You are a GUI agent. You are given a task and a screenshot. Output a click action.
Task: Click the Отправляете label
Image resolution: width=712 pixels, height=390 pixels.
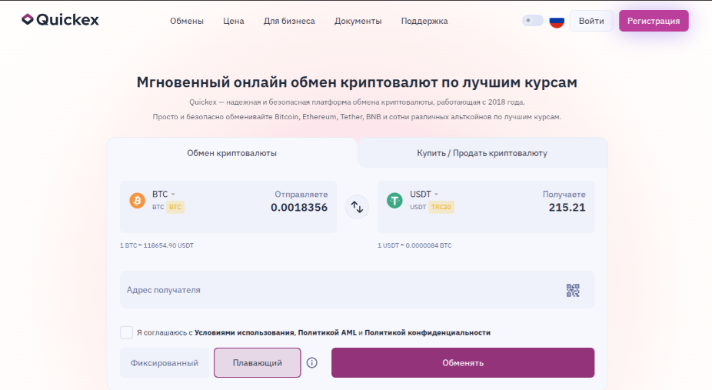[301, 195]
